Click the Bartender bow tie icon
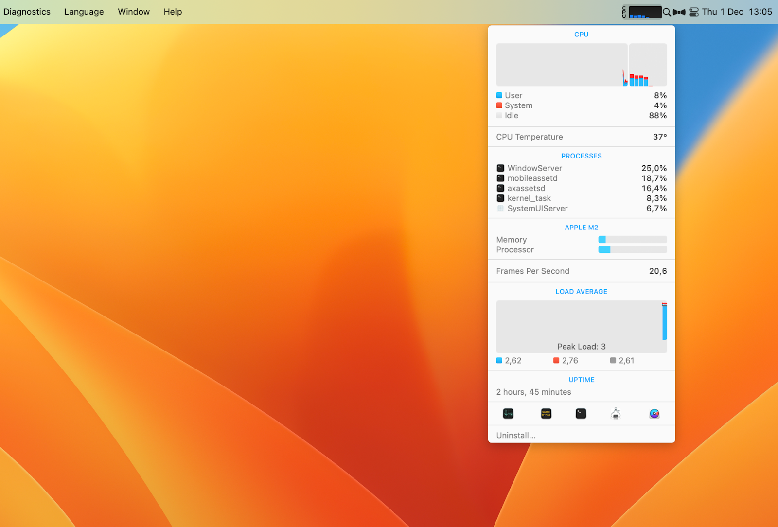 (x=679, y=12)
